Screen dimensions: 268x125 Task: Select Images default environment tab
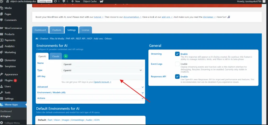click(66, 120)
